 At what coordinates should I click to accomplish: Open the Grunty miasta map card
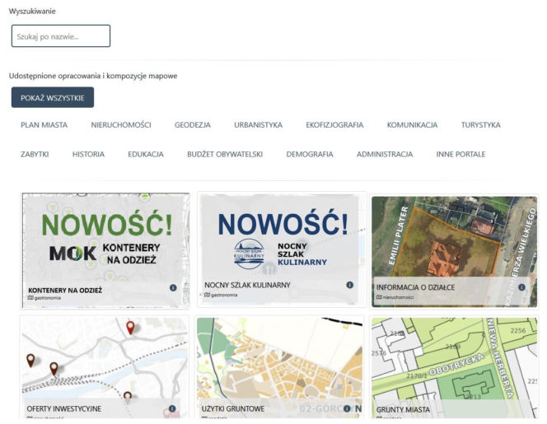[x=454, y=367]
